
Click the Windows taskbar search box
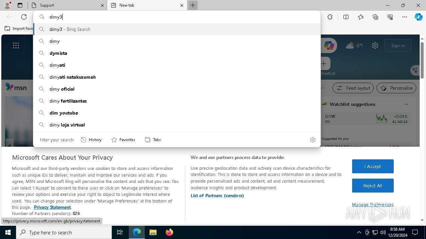tap(64, 232)
